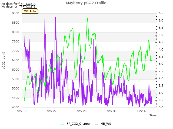Click the 4.5 right-axis tick label
The image size is (173, 129).
[x=161, y=42]
